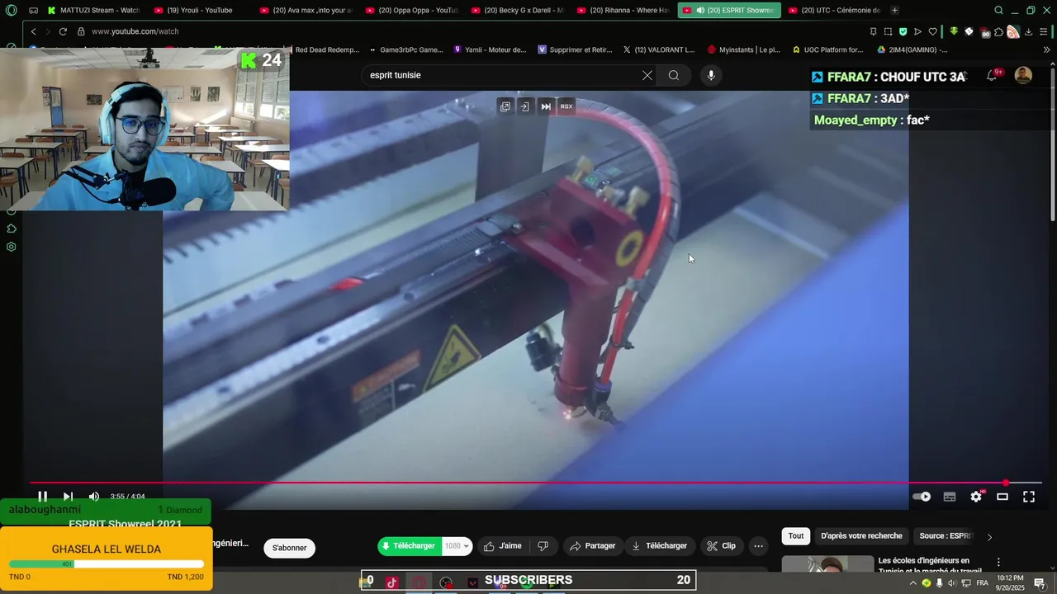Select D'après votre recherche chip
This screenshot has height=594, width=1057.
861,535
